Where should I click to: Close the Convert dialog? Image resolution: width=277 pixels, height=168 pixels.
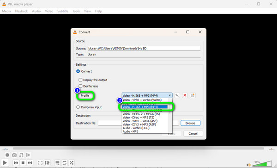point(200,32)
